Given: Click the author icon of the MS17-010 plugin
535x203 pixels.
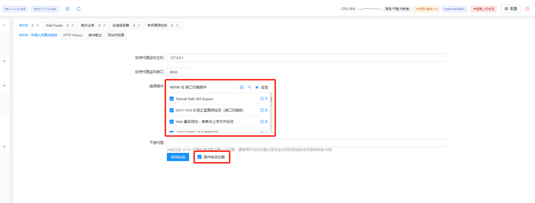Looking at the screenshot, I should 266,110.
